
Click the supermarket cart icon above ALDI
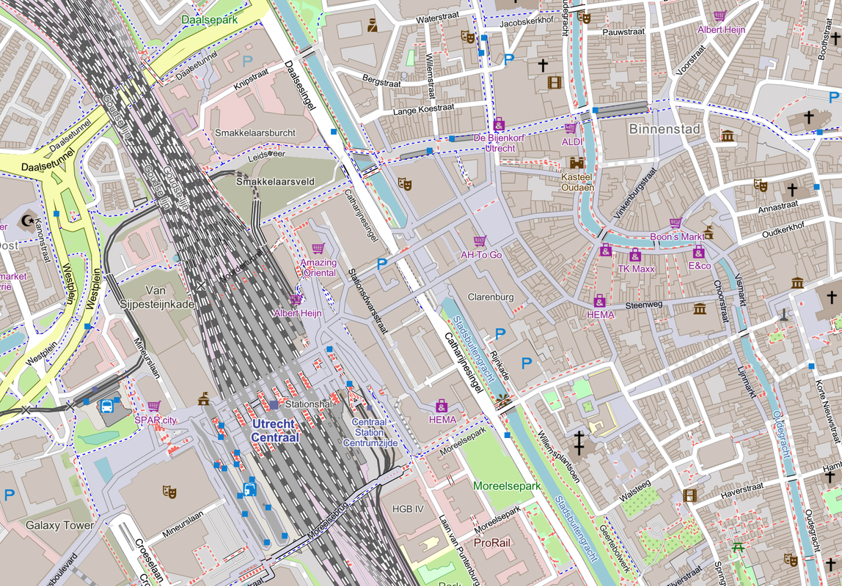pos(571,128)
